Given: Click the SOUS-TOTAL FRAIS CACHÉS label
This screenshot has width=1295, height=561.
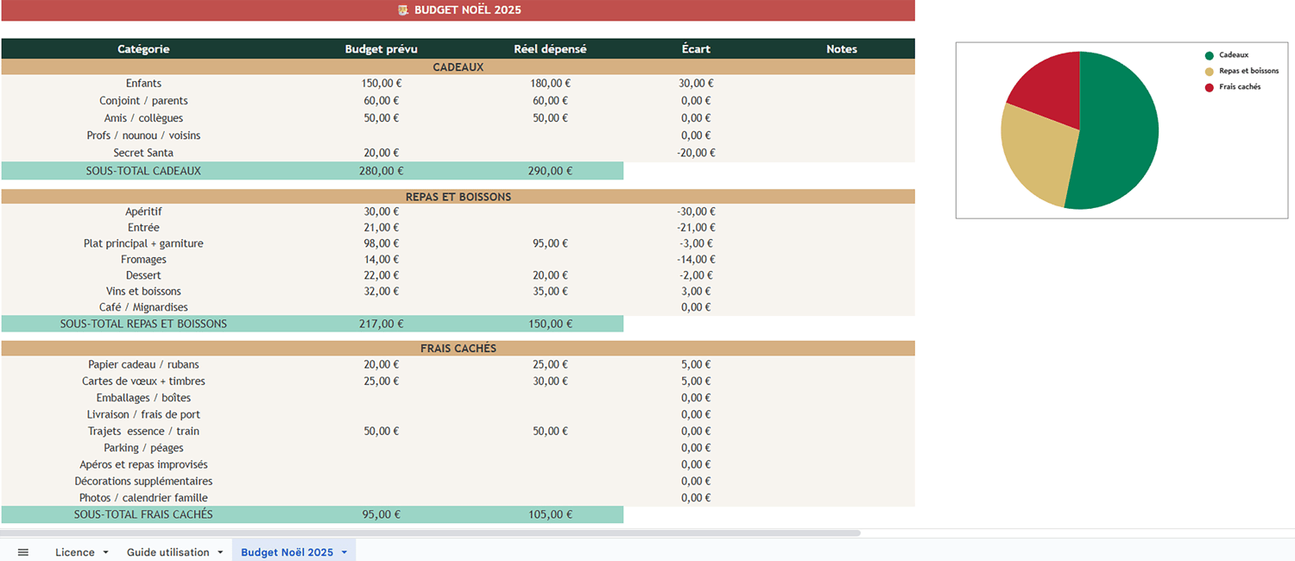Looking at the screenshot, I should [143, 514].
